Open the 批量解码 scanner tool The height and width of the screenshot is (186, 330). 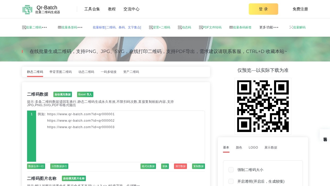298,27
